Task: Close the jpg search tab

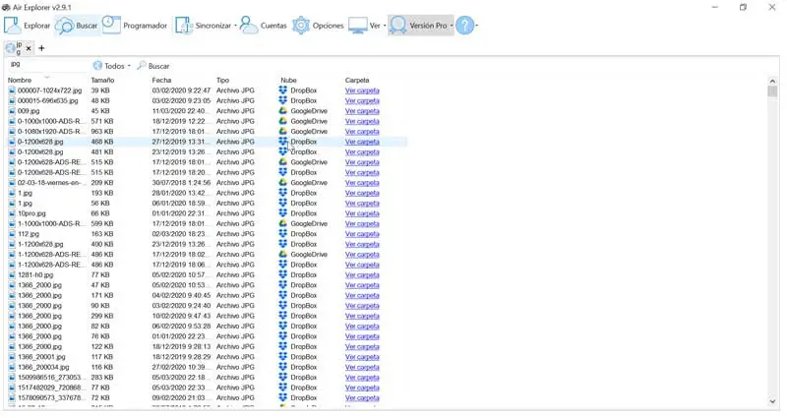Action: pos(29,48)
